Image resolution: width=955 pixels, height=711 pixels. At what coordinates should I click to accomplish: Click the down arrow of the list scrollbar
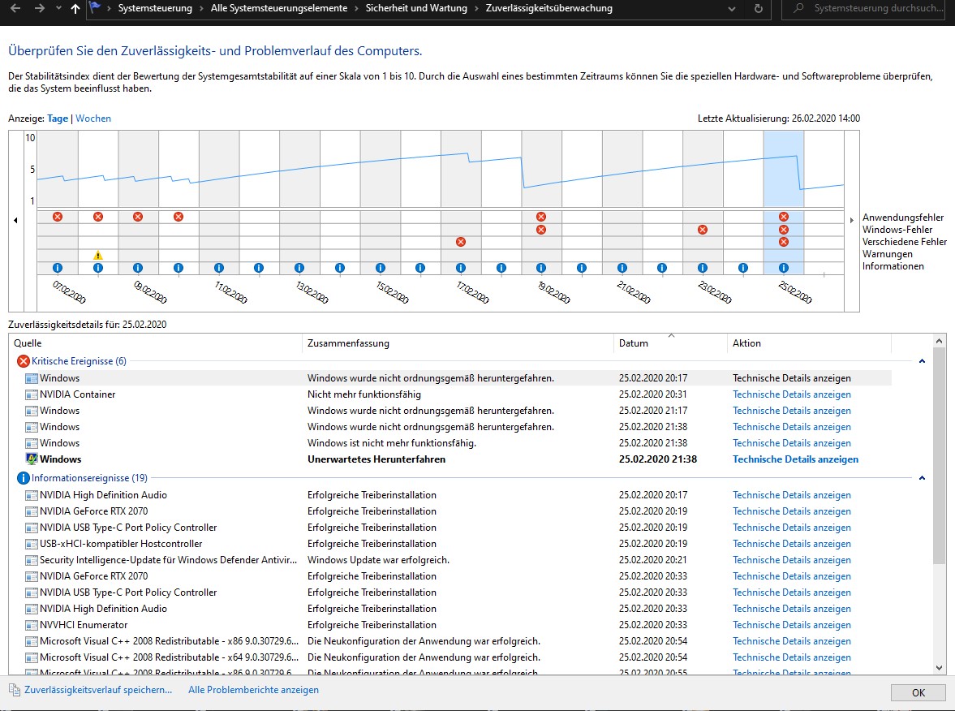[939, 668]
